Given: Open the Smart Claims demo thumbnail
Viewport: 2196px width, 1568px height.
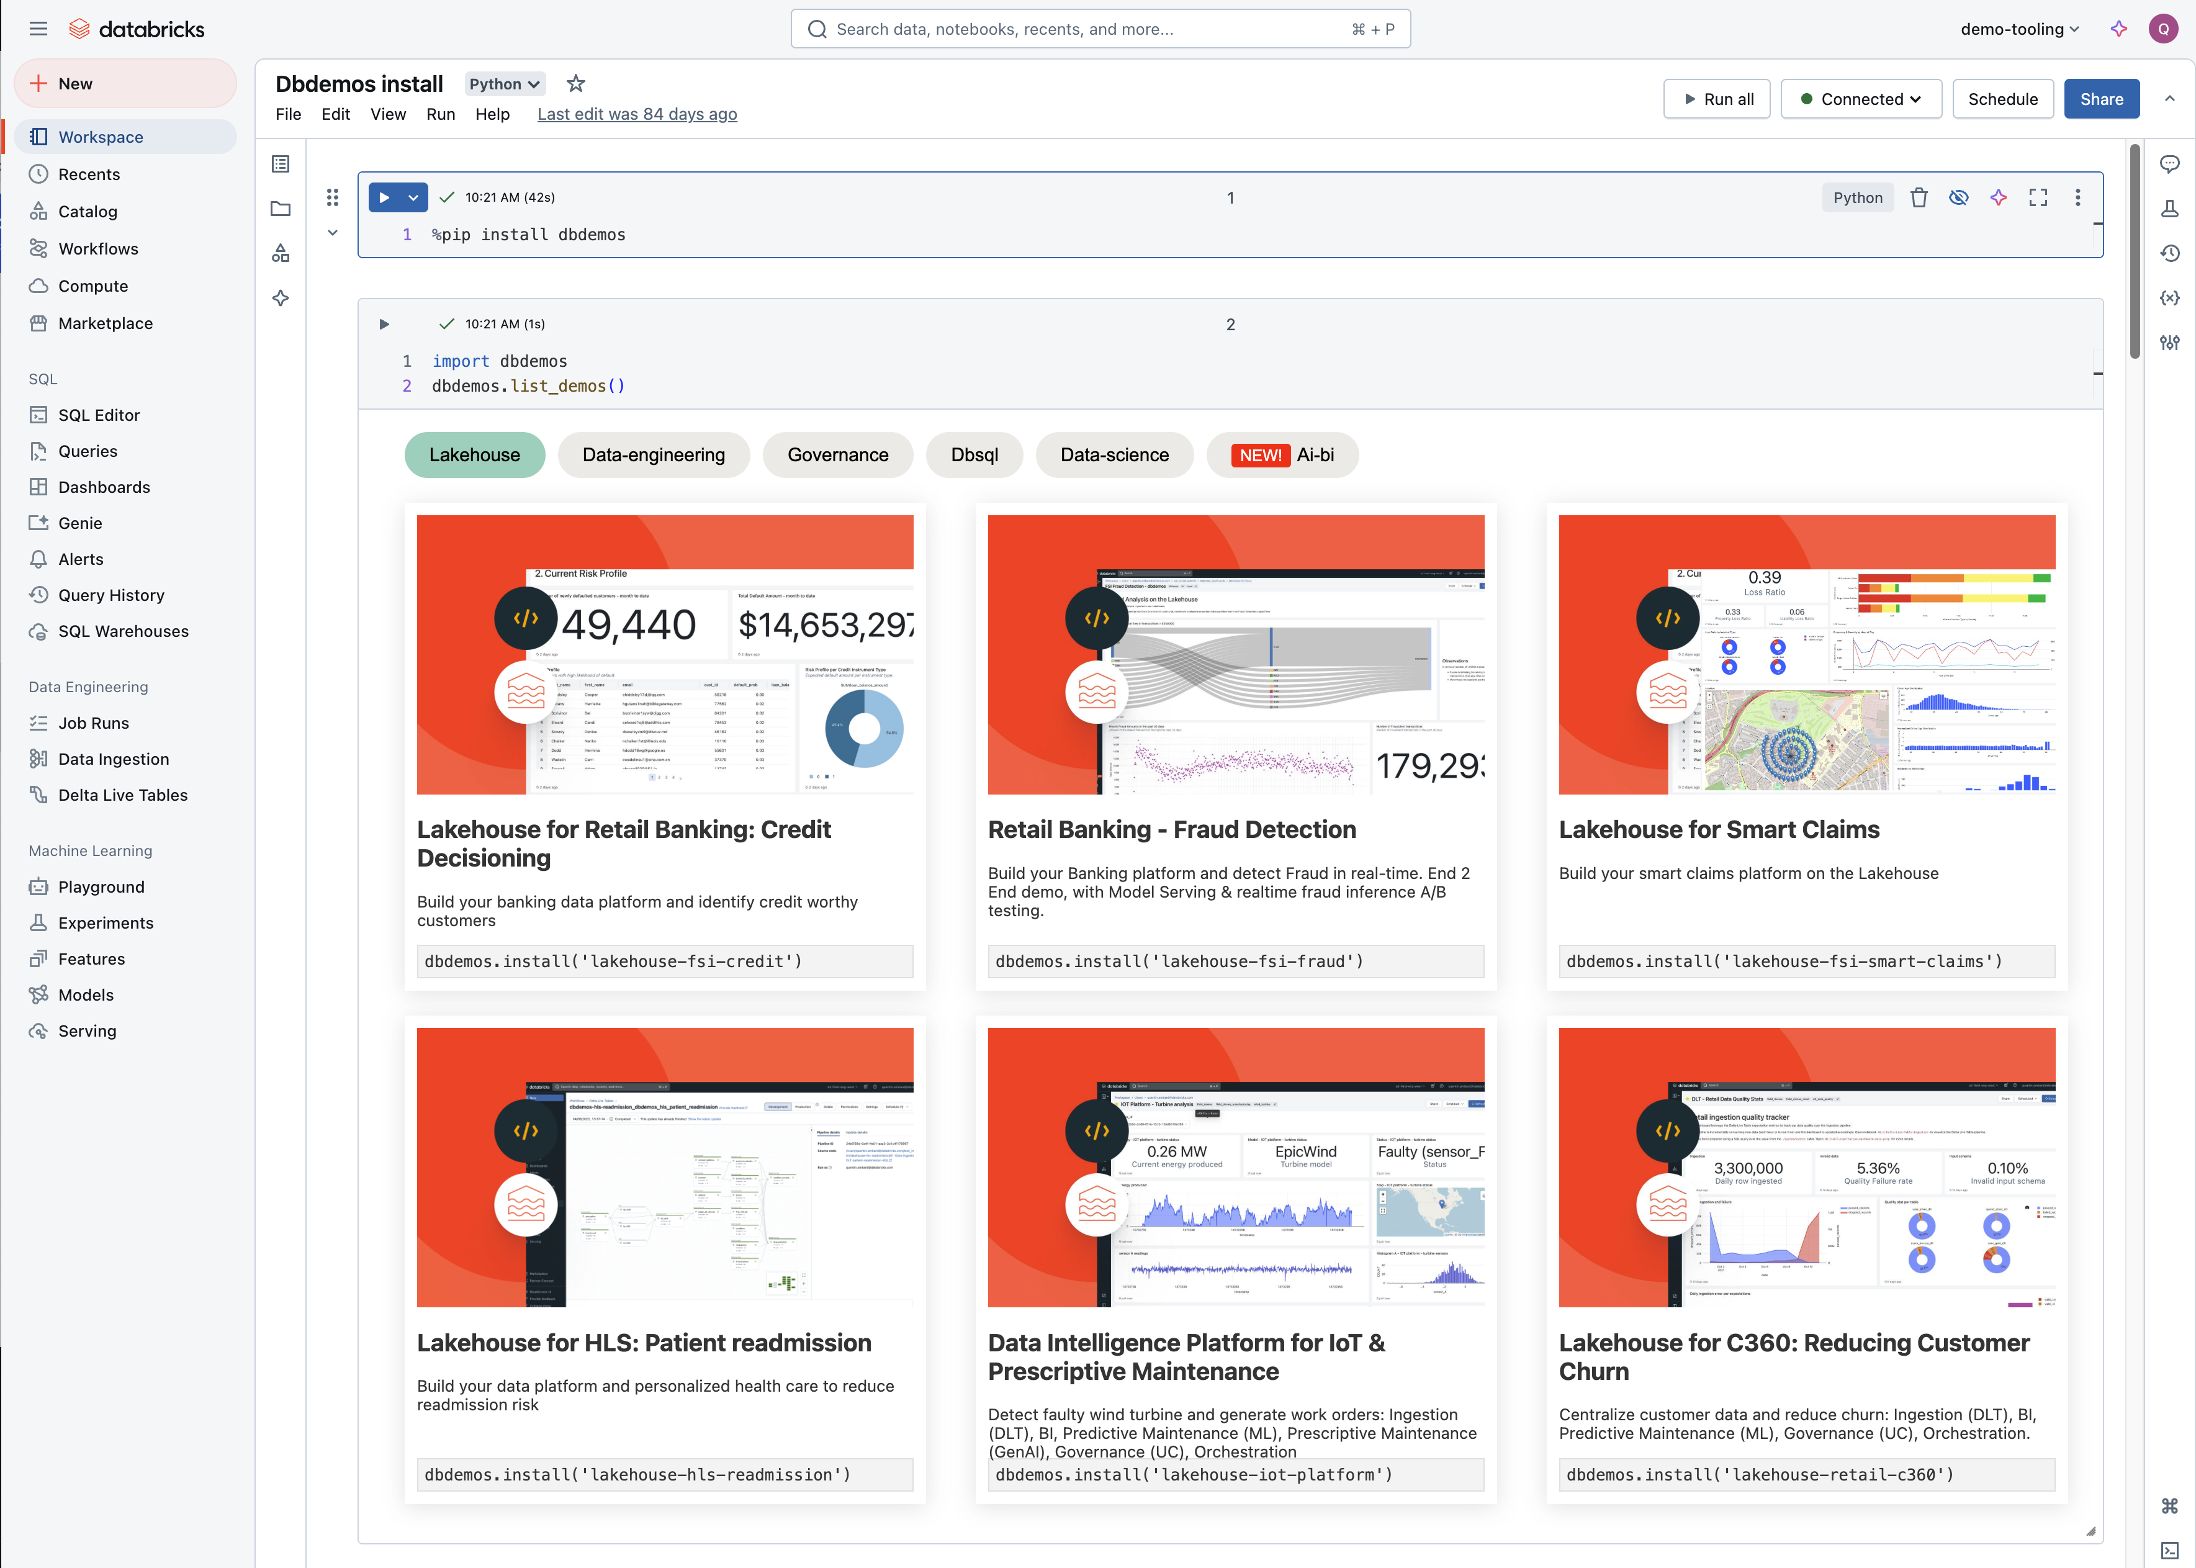Looking at the screenshot, I should (x=1806, y=655).
